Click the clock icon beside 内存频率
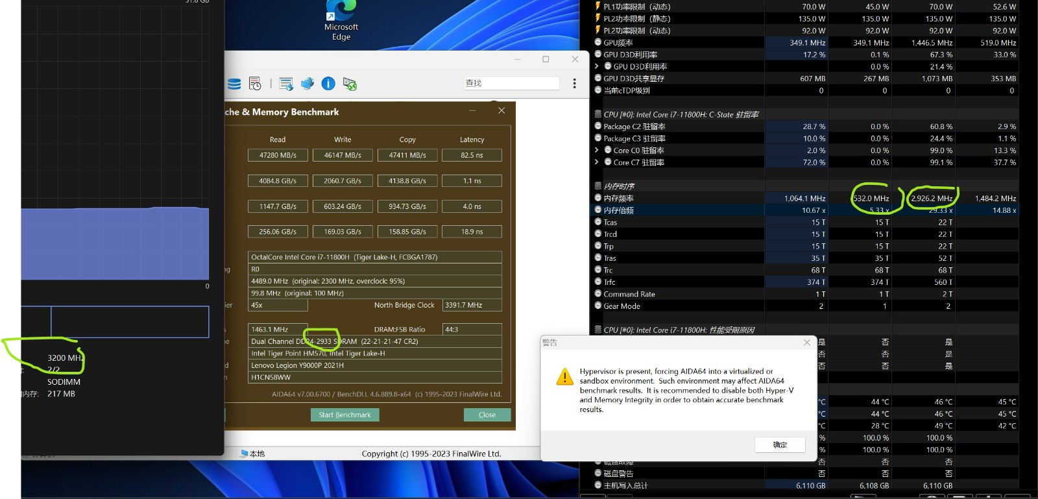1038x499 pixels. [x=598, y=198]
